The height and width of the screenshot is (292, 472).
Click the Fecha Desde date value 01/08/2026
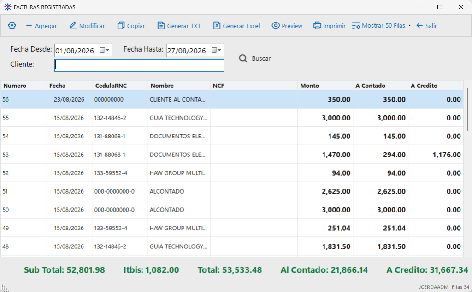[75, 51]
